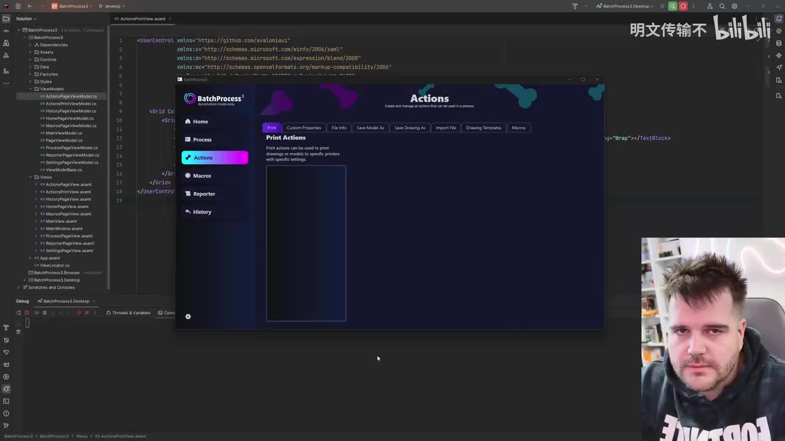Open the Git tool window icon at bottom

[x=6, y=426]
